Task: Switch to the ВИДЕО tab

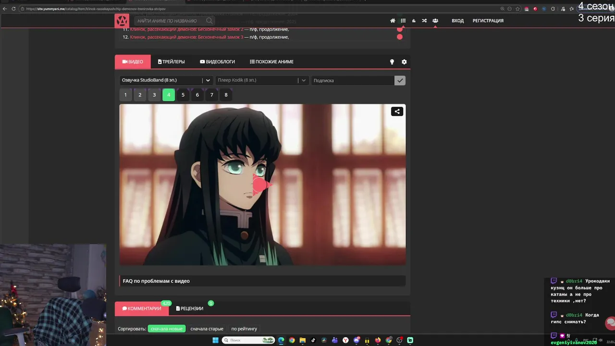Action: 133,62
